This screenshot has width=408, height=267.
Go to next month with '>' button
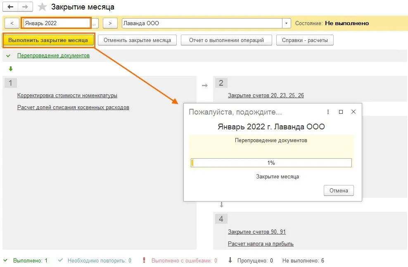click(x=110, y=23)
